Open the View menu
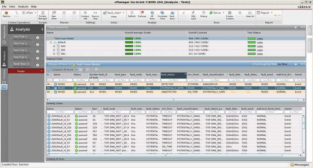 click(12, 7)
